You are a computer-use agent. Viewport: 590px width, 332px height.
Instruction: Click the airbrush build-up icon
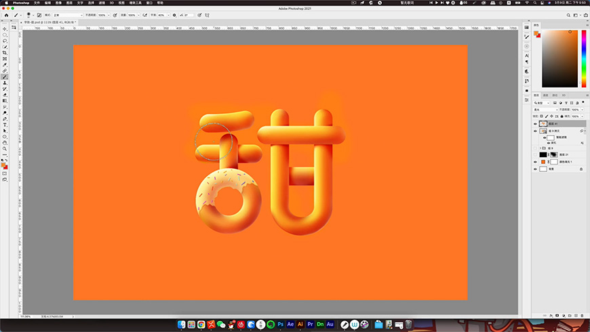point(145,15)
